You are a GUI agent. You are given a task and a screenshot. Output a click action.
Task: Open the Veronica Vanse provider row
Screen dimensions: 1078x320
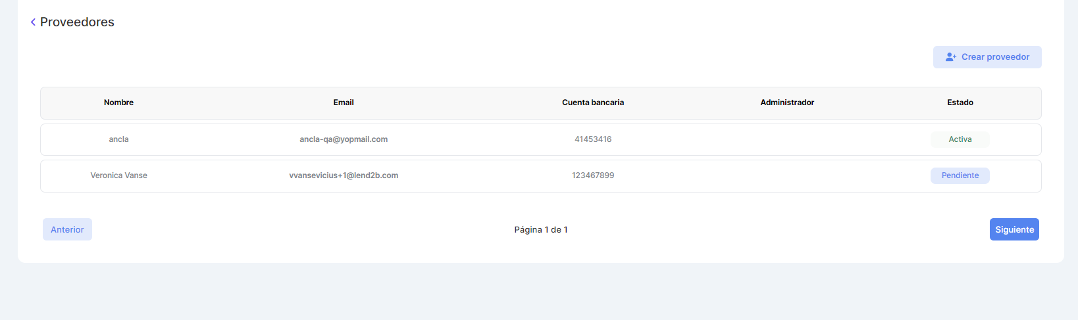(x=118, y=175)
